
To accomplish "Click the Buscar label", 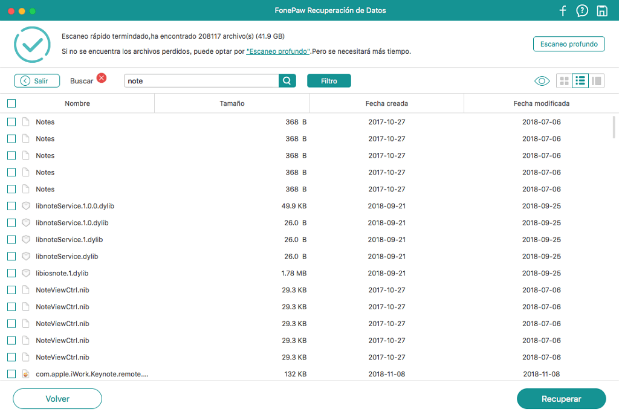I will coord(82,81).
